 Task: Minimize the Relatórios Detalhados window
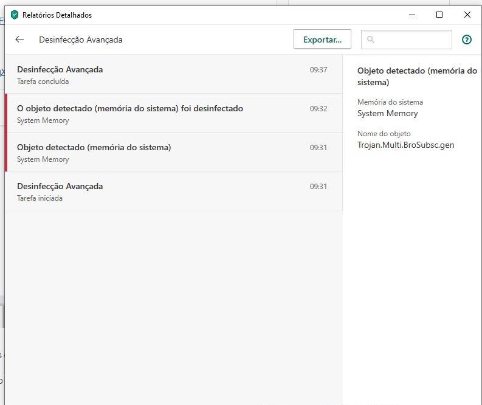point(412,15)
